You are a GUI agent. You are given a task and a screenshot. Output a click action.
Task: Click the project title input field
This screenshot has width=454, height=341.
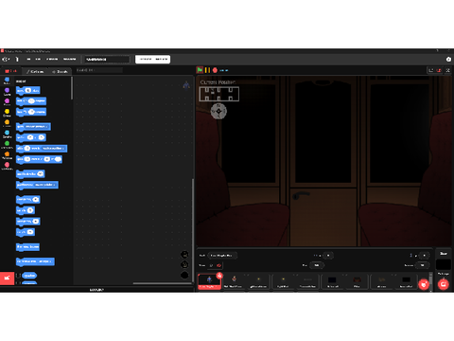[107, 60]
